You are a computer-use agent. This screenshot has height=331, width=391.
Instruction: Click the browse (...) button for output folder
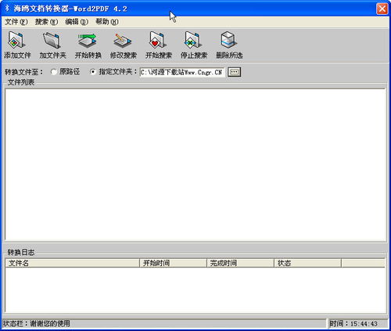tap(234, 72)
